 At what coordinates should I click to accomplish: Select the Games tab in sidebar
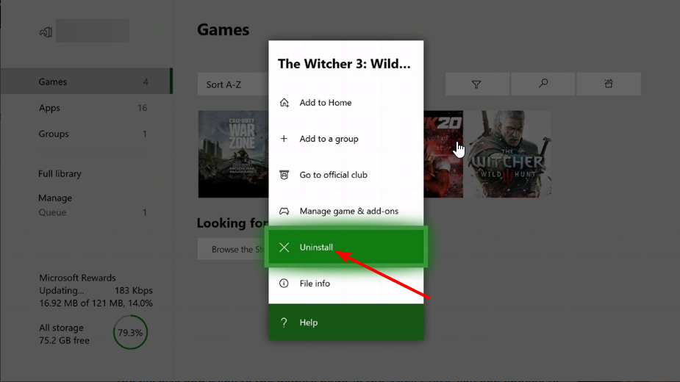click(86, 81)
